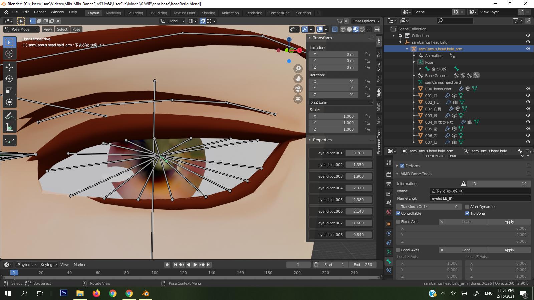This screenshot has height=300, width=534.
Task: Jump to the timeline start frame
Action: [x=175, y=265]
